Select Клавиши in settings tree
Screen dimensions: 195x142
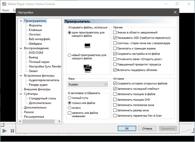point(35,30)
